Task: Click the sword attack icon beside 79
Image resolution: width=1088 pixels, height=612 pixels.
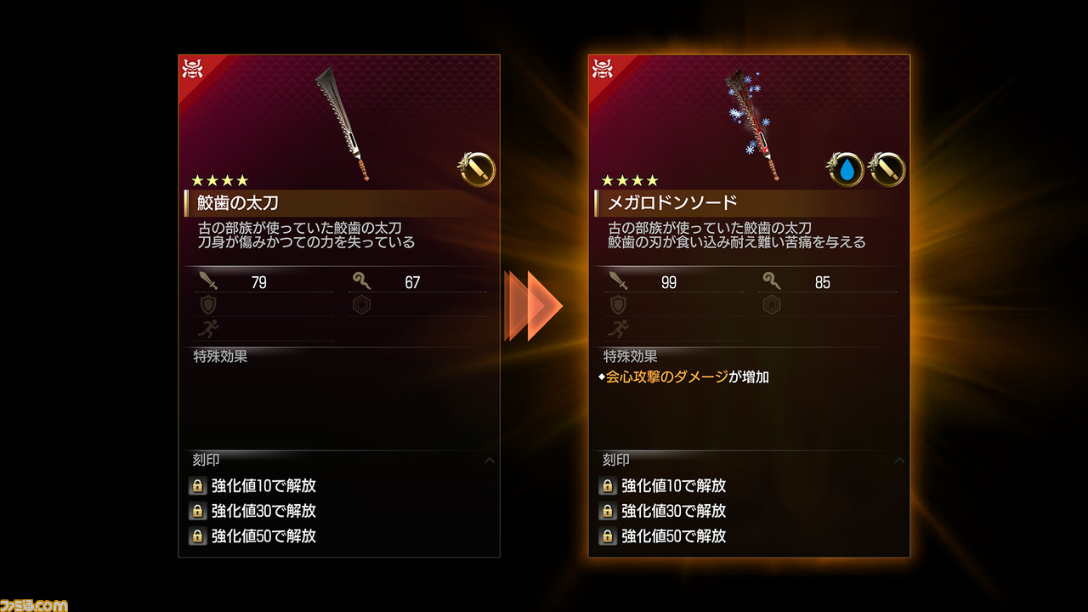Action: [207, 281]
